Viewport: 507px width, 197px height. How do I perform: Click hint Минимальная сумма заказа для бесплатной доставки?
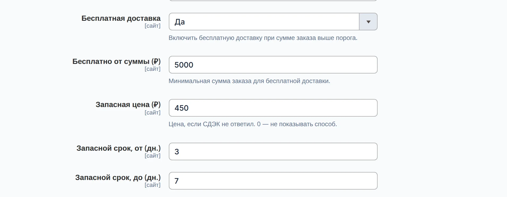pos(249,81)
